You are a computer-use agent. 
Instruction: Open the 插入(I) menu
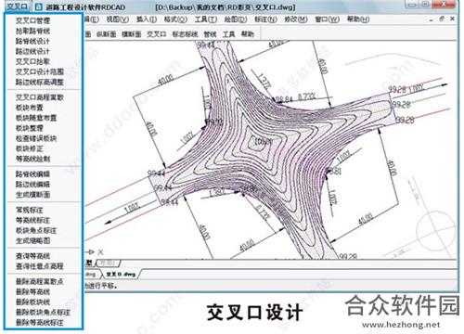pyautogui.click(x=147, y=19)
